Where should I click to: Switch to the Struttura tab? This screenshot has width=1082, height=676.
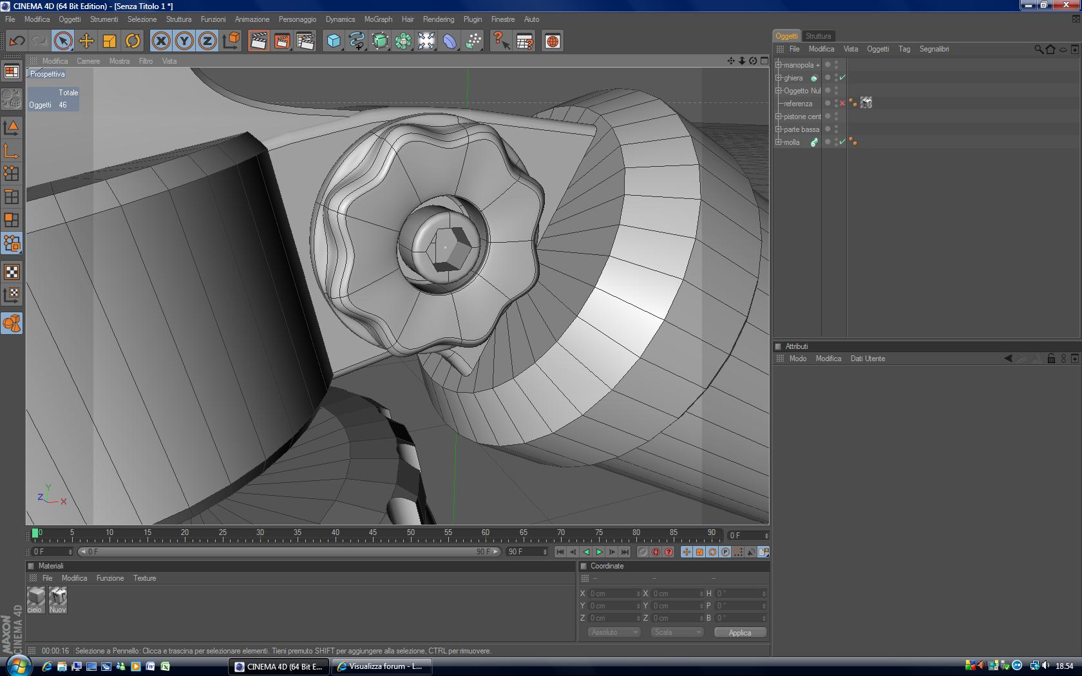(818, 36)
